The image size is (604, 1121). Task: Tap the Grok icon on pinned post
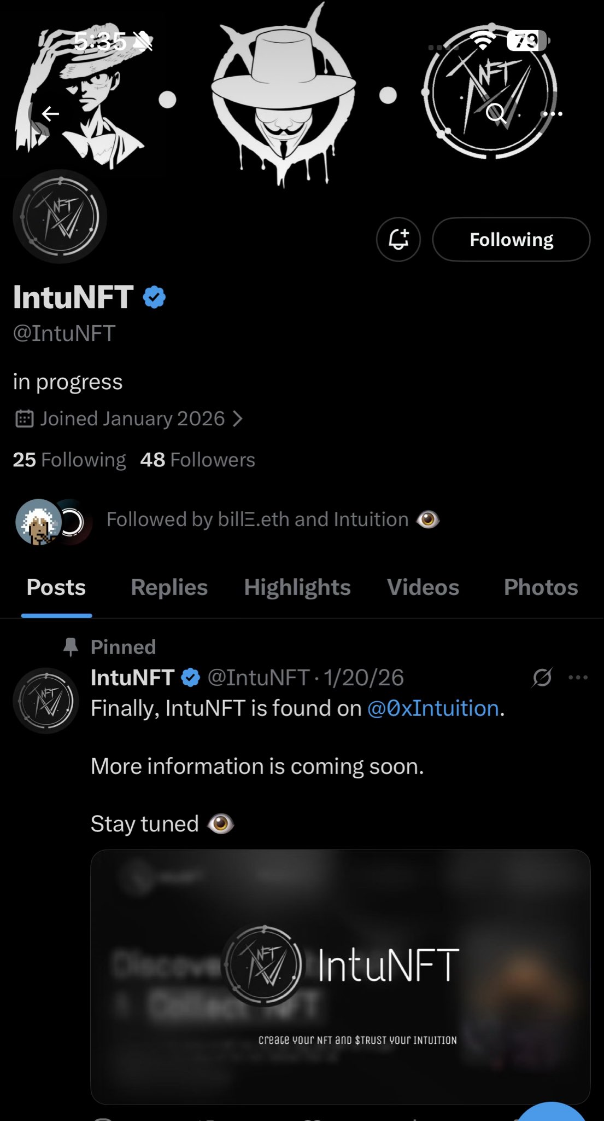[542, 678]
